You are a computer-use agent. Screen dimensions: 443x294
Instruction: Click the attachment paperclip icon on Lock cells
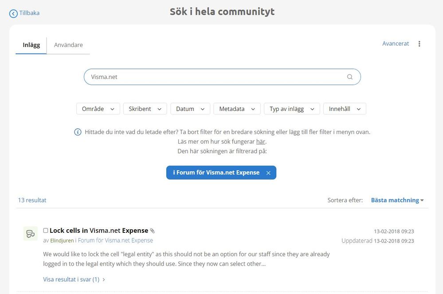152,231
